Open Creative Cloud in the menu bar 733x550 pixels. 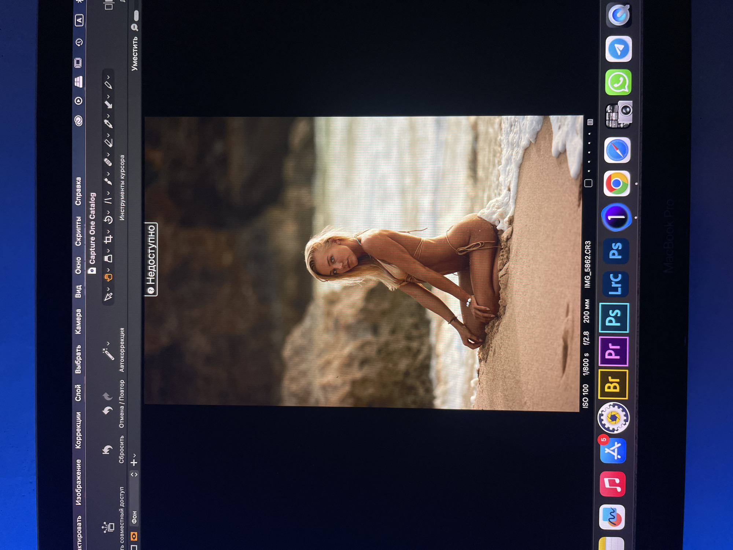point(78,121)
